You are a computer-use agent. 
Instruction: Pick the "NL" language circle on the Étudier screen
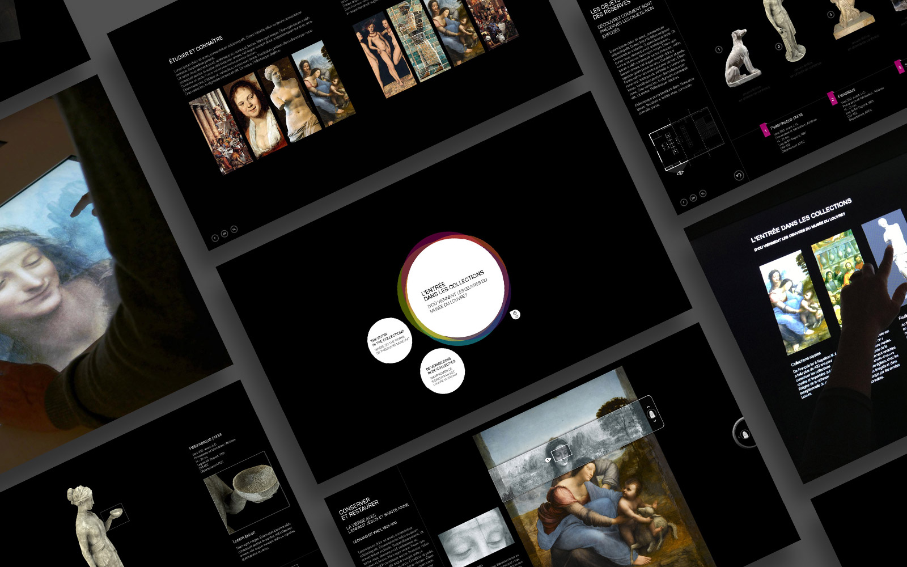click(234, 229)
